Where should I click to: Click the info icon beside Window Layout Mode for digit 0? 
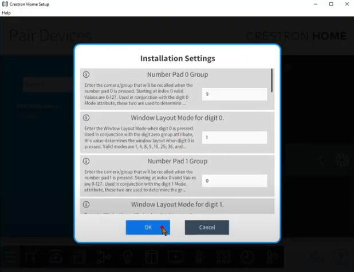coord(86,118)
